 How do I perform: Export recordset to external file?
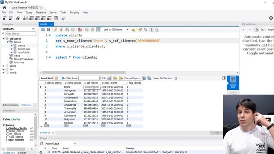click(x=144, y=78)
